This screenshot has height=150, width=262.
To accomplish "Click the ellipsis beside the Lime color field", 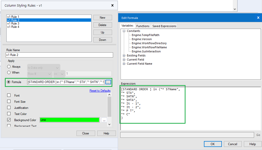I will coord(104,120).
